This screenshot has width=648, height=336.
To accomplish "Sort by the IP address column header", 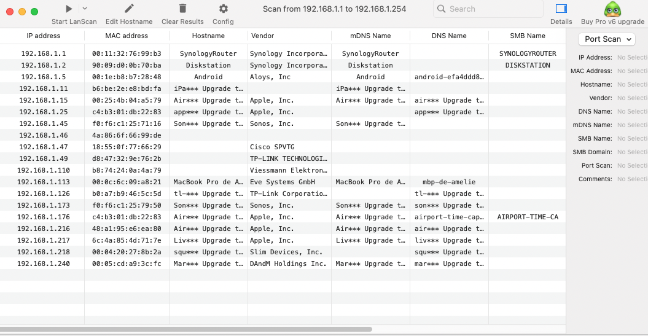I will (44, 36).
